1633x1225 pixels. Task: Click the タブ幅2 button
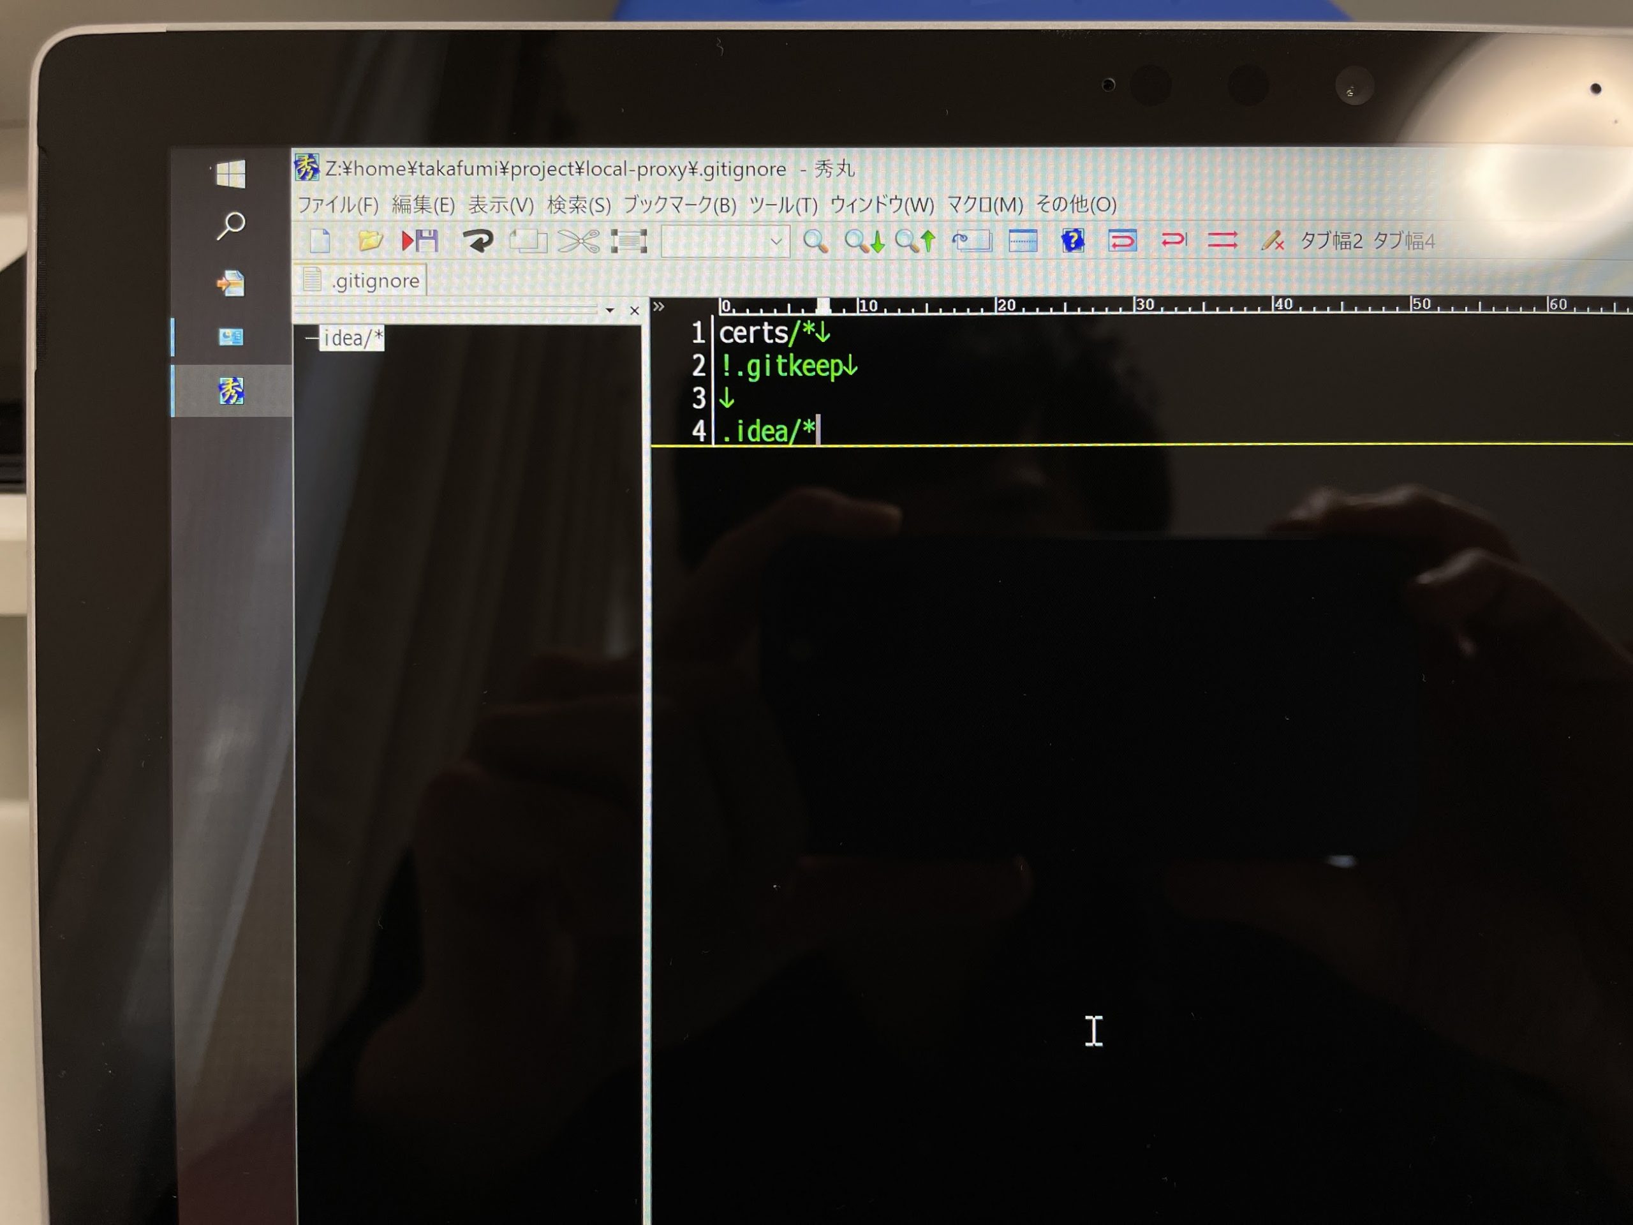[x=1331, y=241]
